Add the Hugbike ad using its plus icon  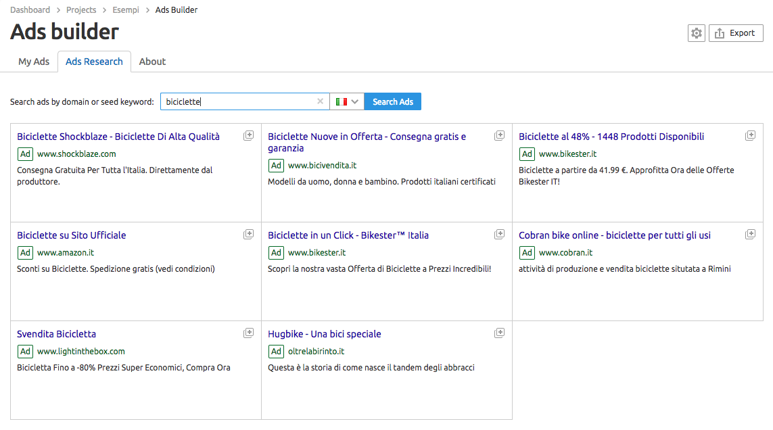(500, 332)
